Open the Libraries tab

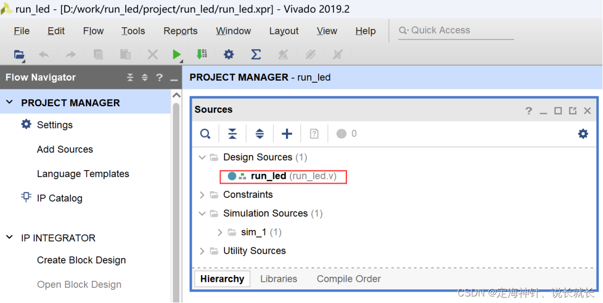[279, 279]
